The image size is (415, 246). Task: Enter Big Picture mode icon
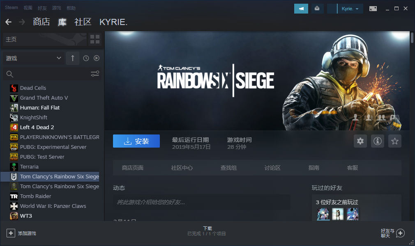coord(373,9)
